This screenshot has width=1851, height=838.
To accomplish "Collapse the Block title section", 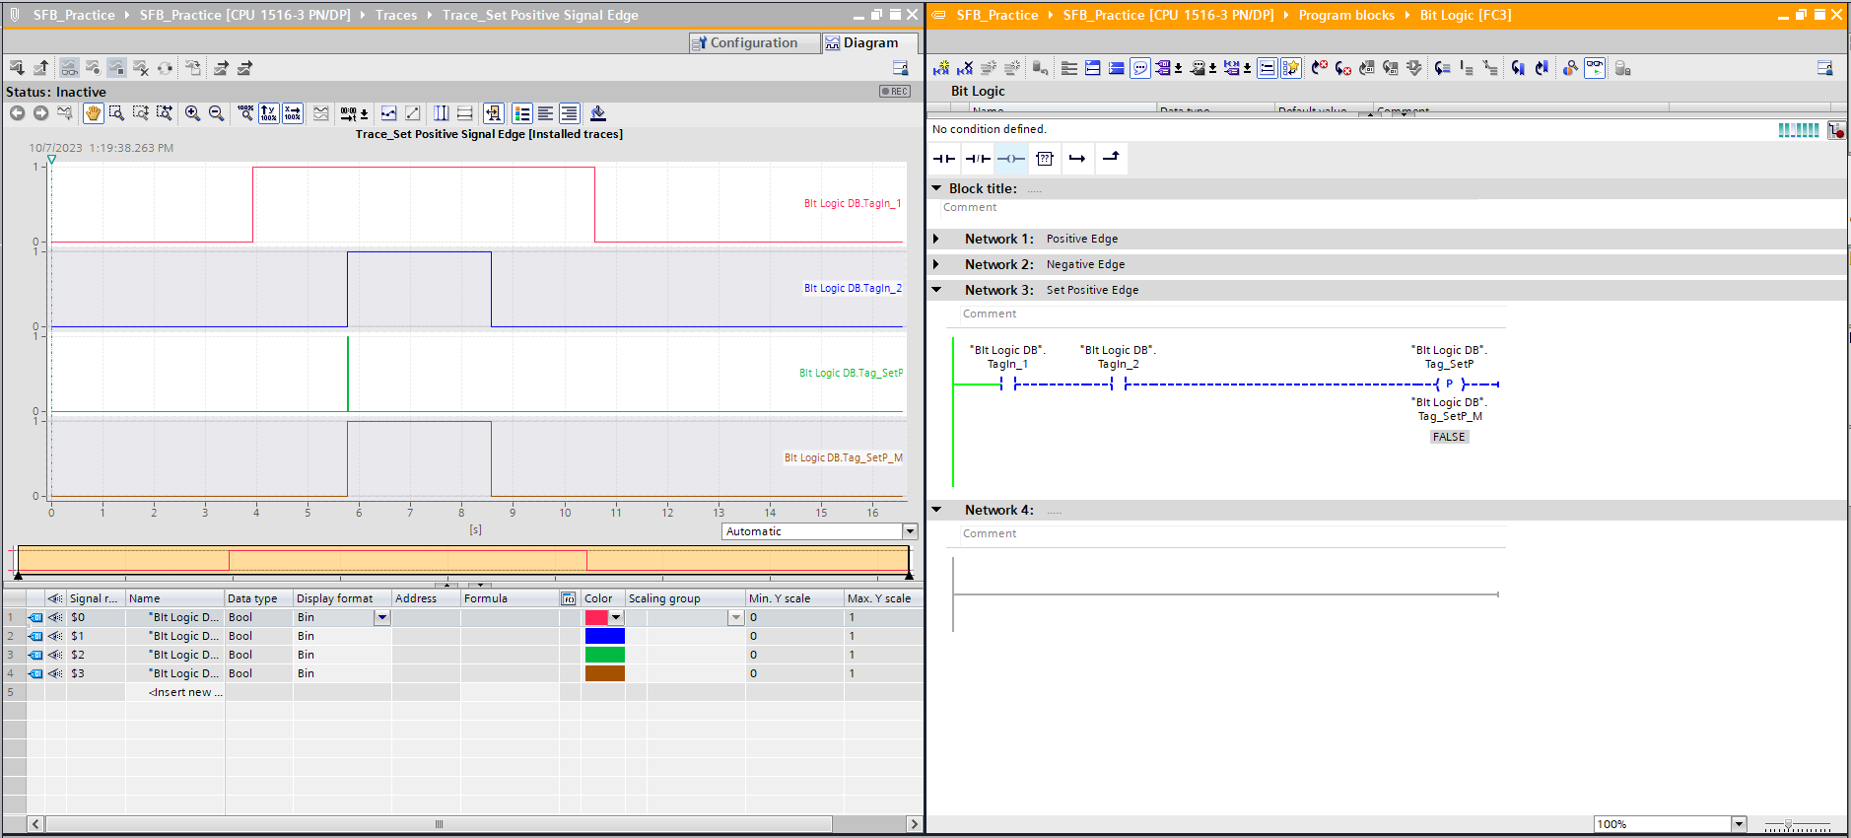I will 936,188.
